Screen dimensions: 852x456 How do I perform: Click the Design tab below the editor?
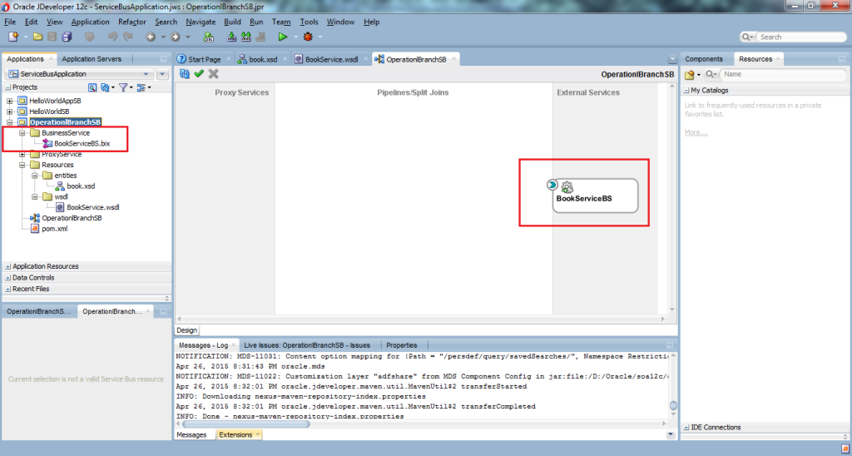point(187,330)
